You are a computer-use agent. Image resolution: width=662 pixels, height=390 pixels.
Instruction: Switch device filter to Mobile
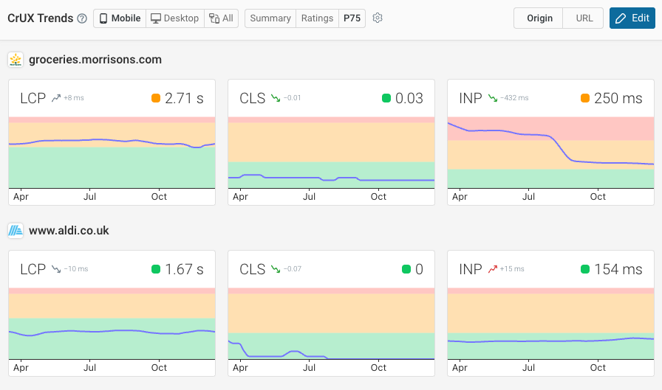(x=120, y=18)
